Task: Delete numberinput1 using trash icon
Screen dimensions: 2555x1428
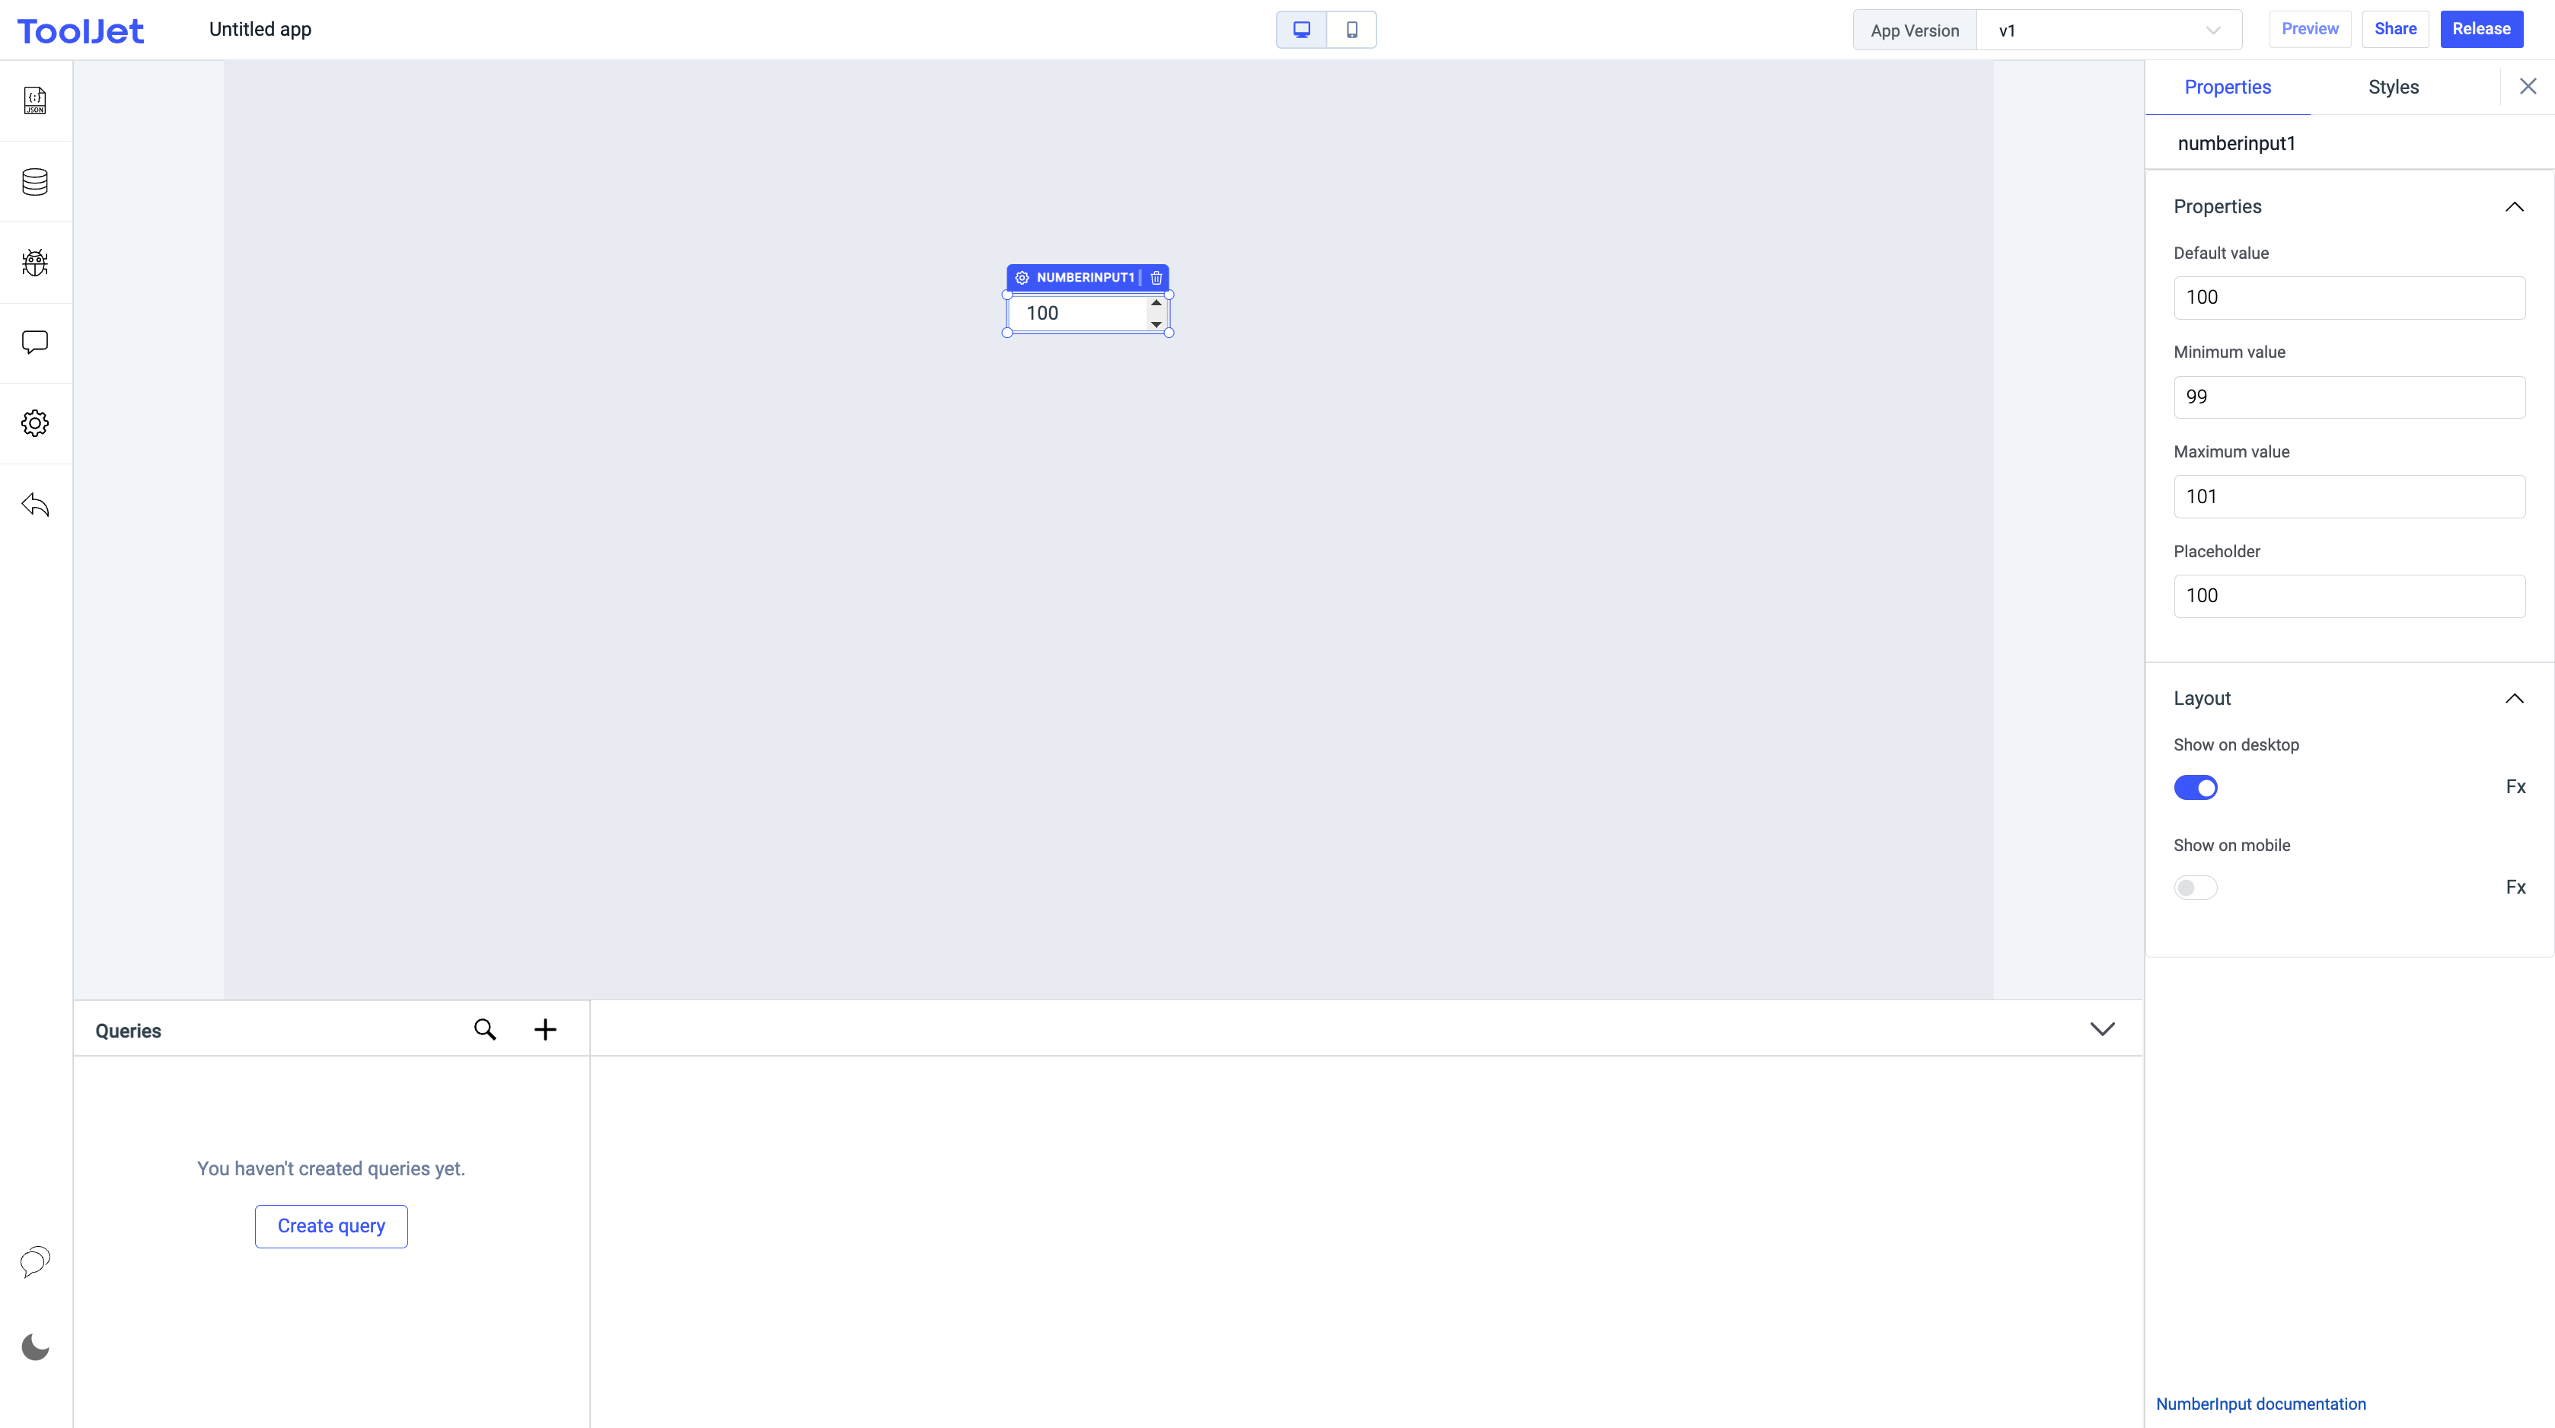Action: click(1156, 278)
